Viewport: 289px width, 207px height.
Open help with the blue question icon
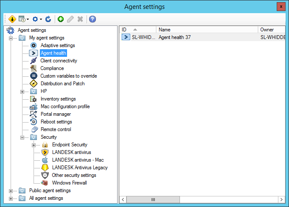coord(92,19)
